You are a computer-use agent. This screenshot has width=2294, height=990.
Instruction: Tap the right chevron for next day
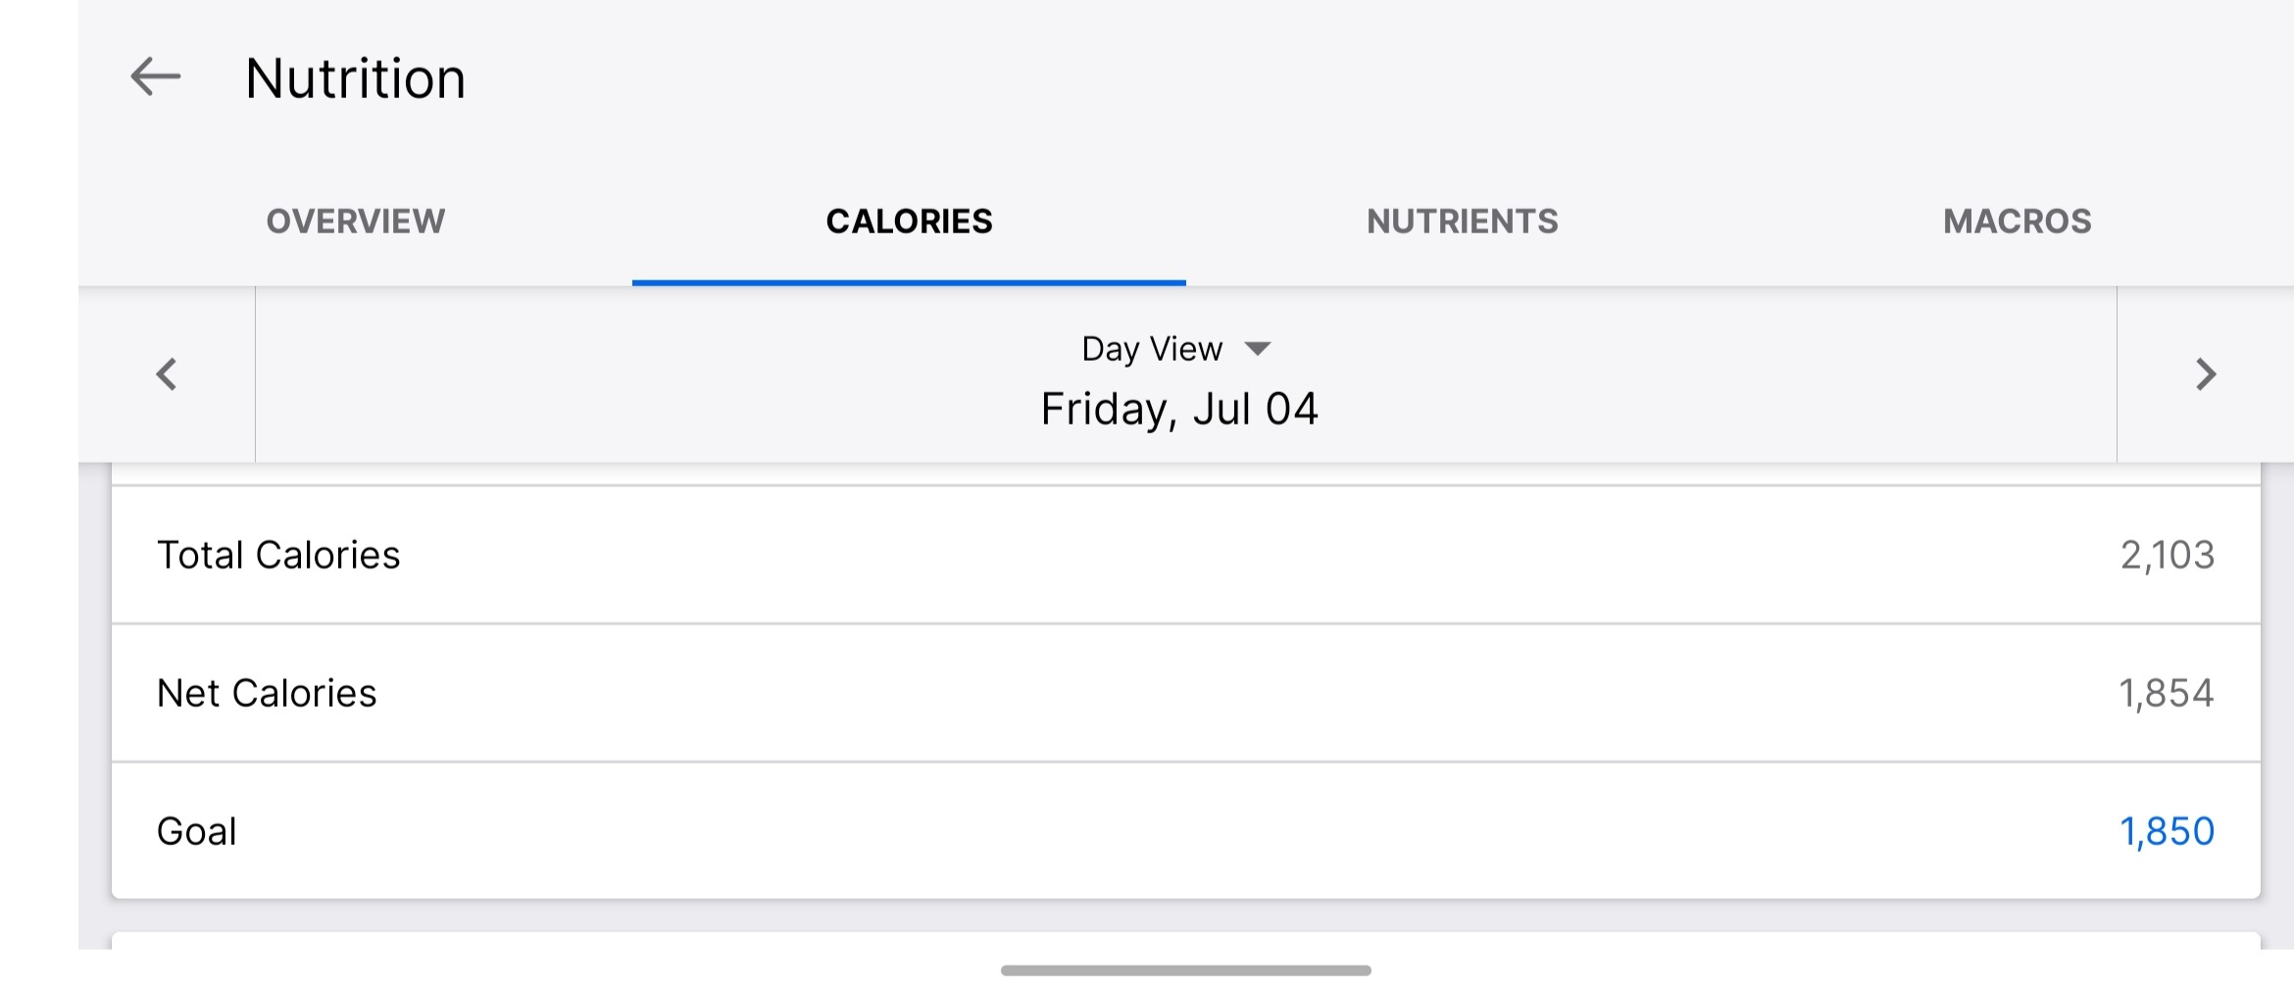point(2206,375)
